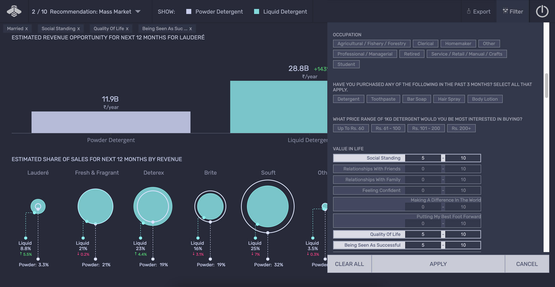Viewport: 555px width, 287px height.
Task: Click Social Standing minimum value field
Action: [423, 158]
